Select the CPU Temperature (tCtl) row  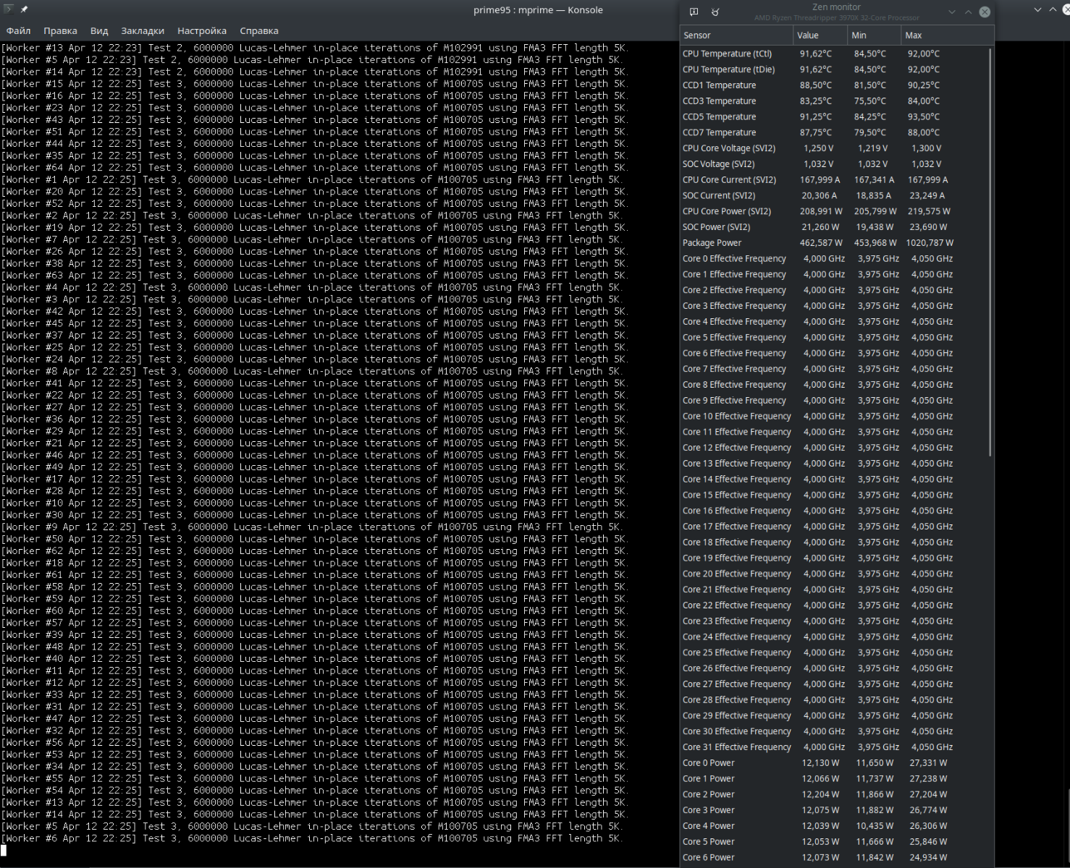click(834, 54)
